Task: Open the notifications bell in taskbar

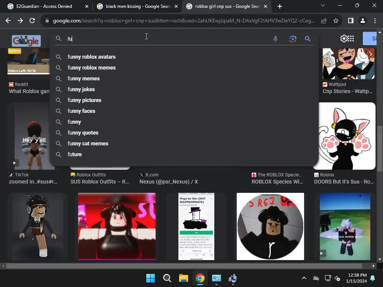Action: coord(373,278)
